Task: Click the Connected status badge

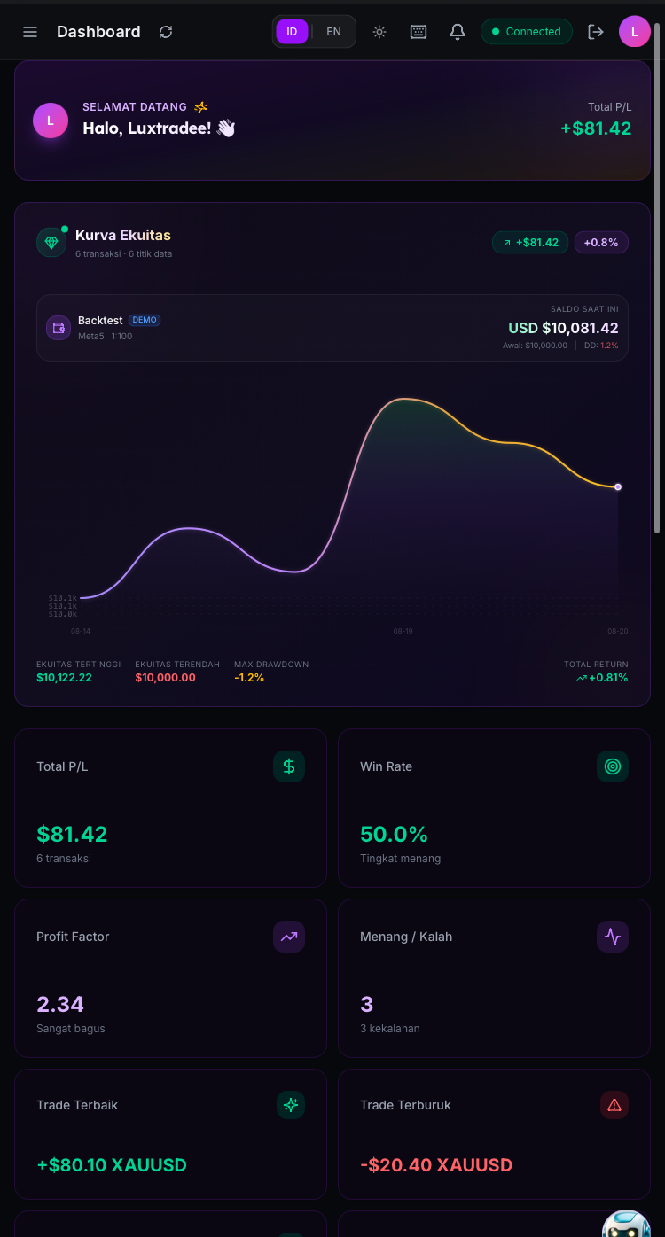Action: coord(527,32)
